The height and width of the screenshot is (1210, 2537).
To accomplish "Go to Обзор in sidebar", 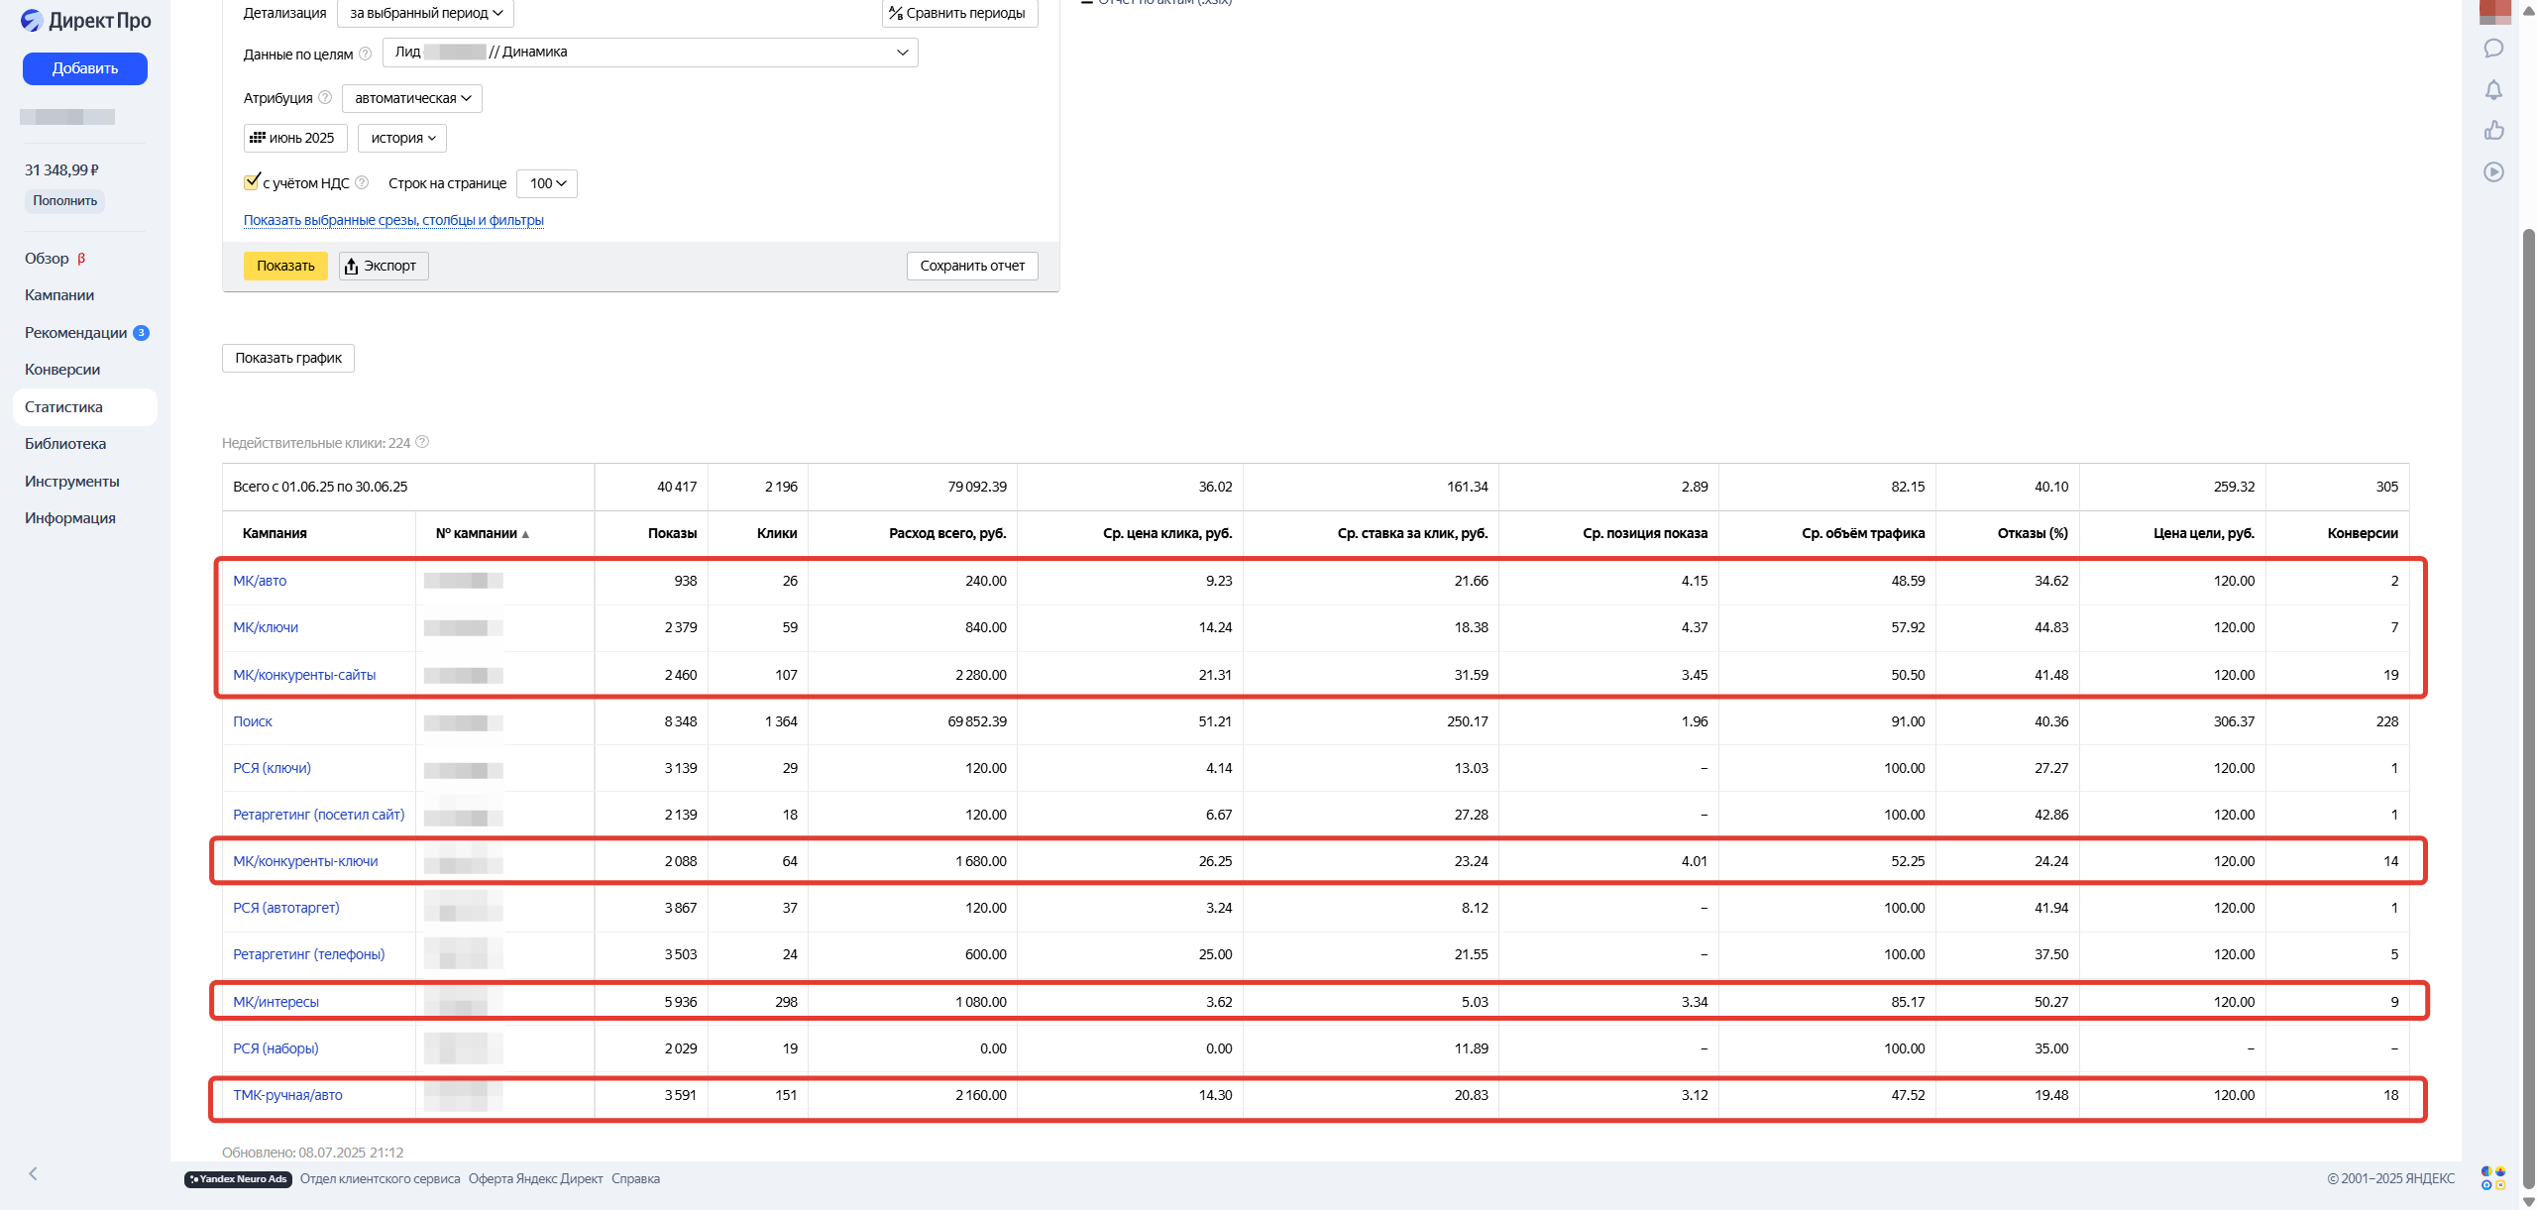I will pos(47,258).
